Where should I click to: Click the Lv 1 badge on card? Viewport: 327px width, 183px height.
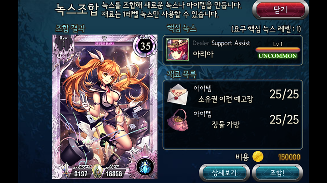pyautogui.click(x=64, y=42)
